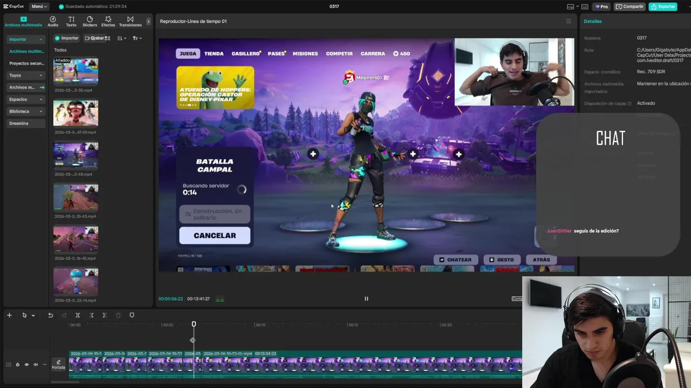The image size is (691, 388).
Task: Click the Rec. 709 SDR value
Action: click(x=651, y=72)
